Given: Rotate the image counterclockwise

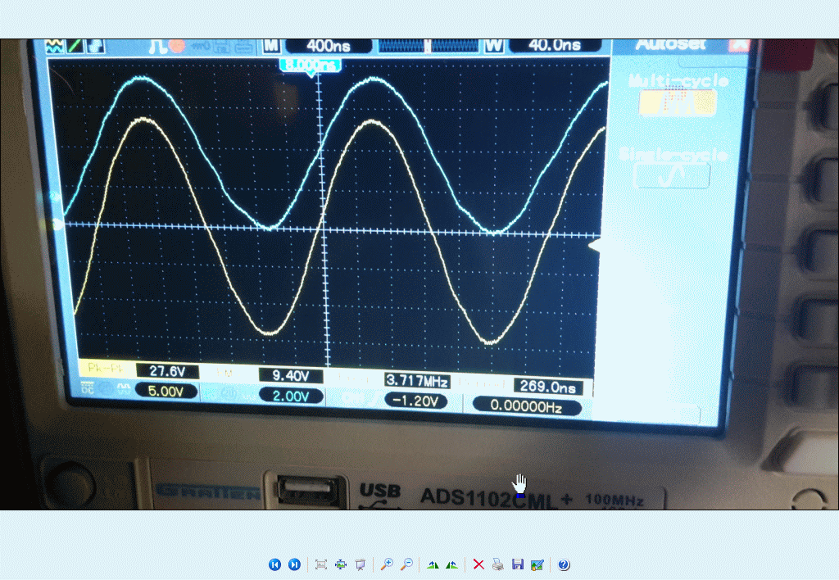Looking at the screenshot, I should click(451, 564).
